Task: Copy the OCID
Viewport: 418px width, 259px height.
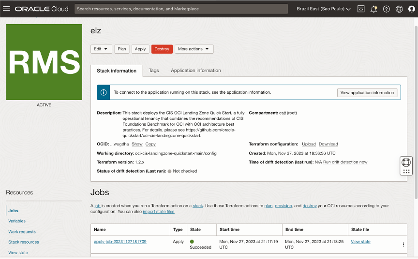Action: (x=150, y=144)
